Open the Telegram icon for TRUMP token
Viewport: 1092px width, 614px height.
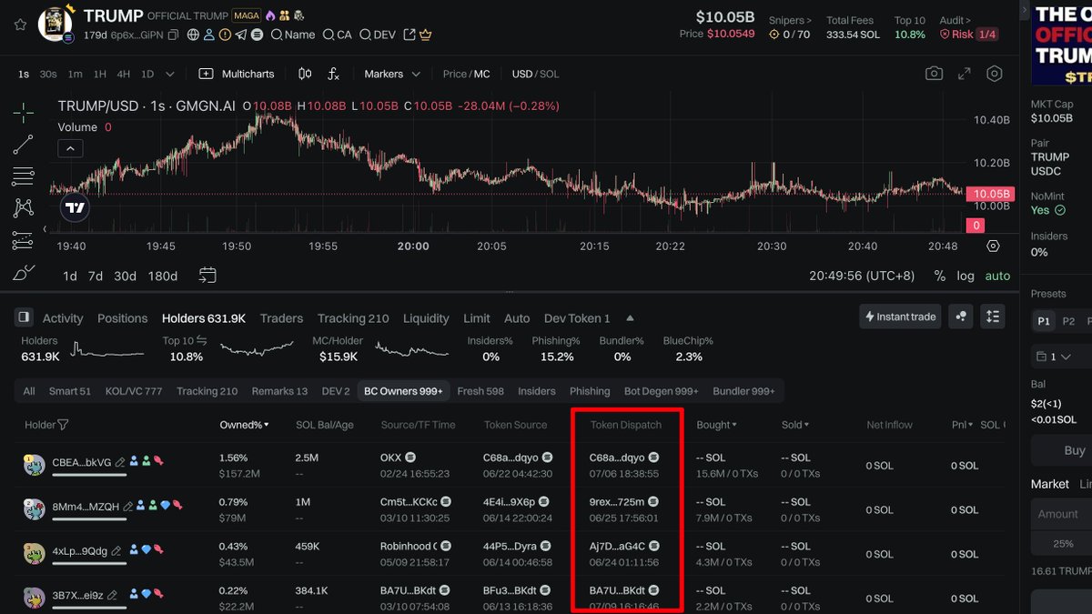[239, 35]
